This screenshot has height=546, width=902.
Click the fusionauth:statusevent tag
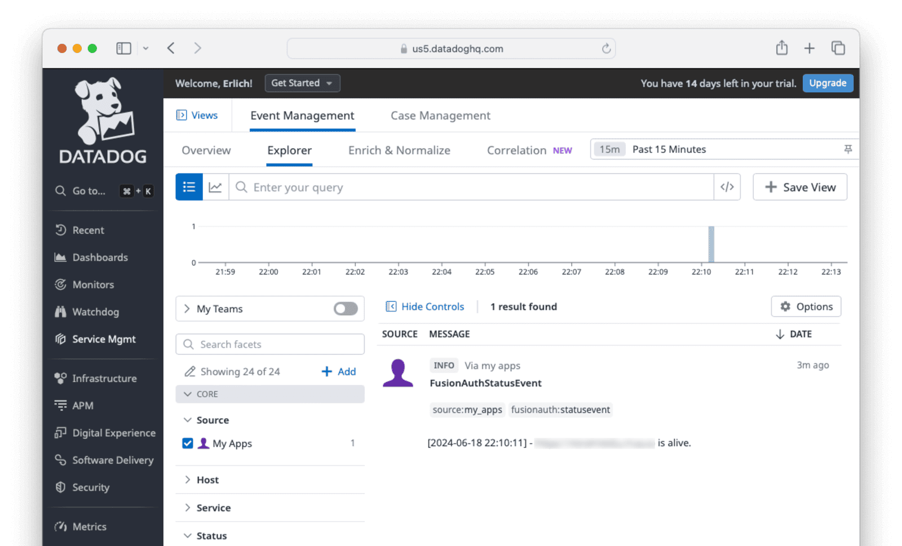(x=560, y=410)
